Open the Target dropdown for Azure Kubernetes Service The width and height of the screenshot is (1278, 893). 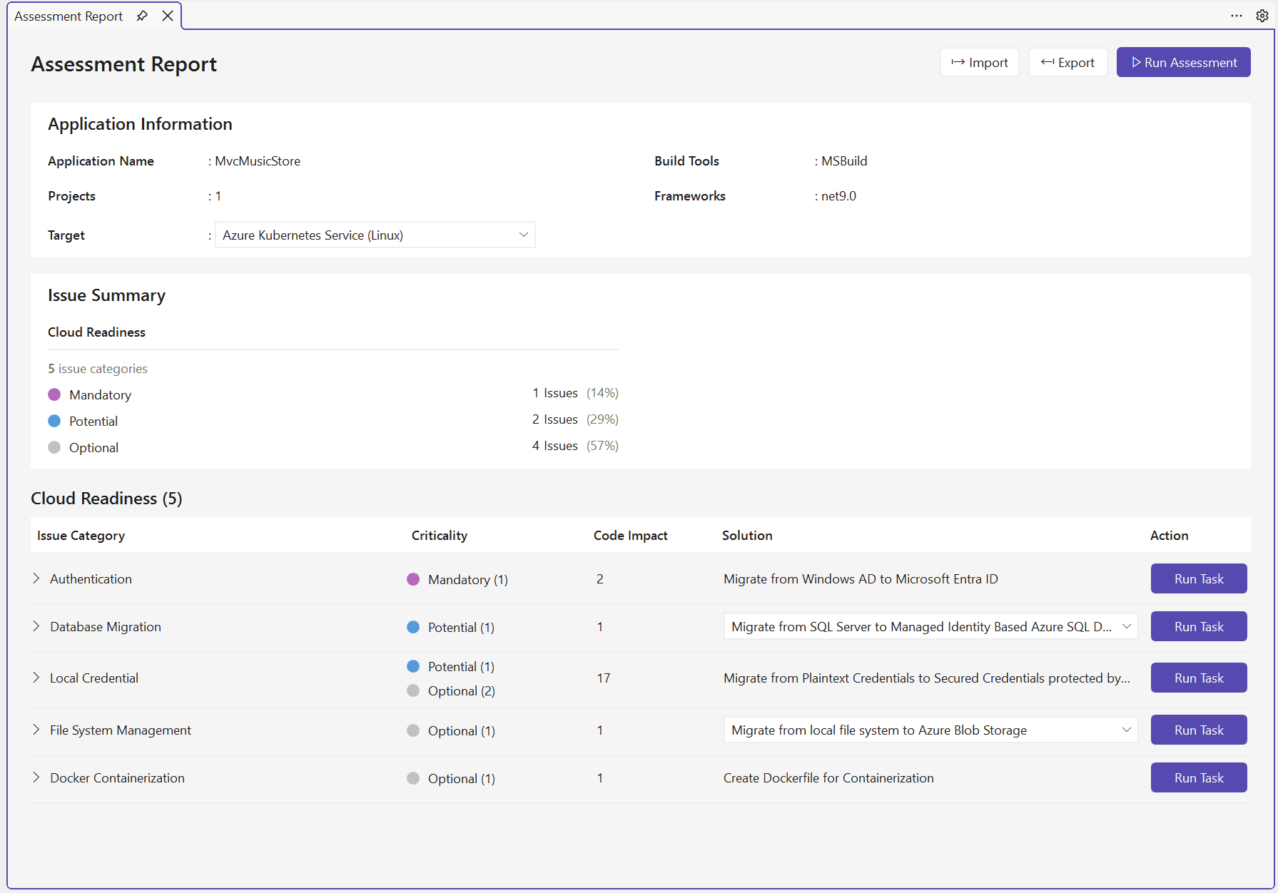524,234
